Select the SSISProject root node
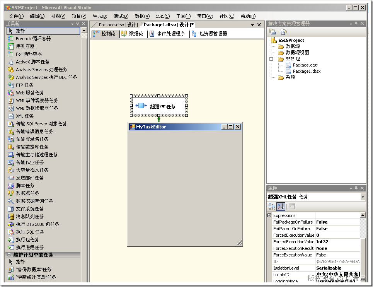The height and width of the screenshot is (287, 373). [291, 40]
